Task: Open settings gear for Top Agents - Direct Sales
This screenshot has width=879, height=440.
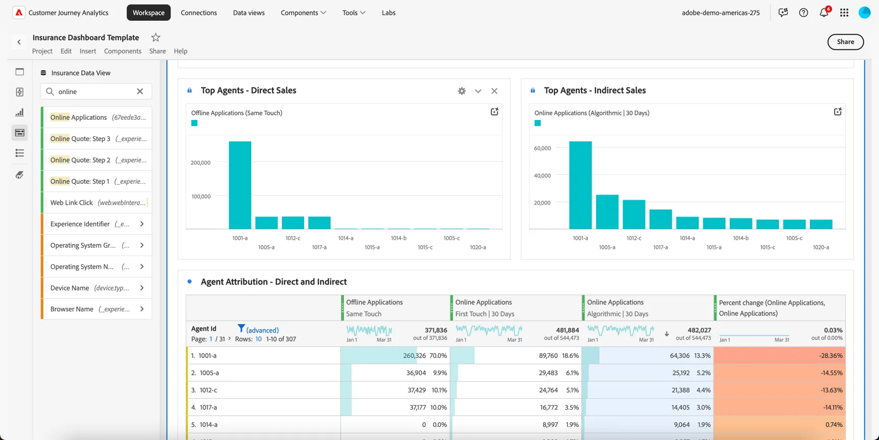Action: [462, 91]
